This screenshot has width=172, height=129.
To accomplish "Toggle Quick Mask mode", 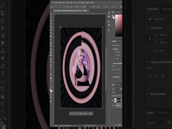I will coord(51,94).
